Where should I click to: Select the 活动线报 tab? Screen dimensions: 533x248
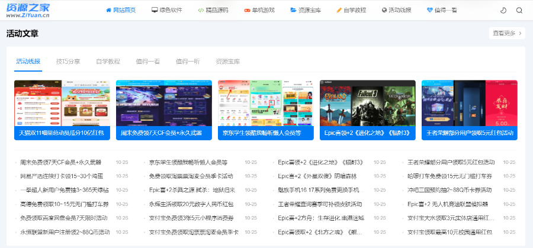[28, 62]
